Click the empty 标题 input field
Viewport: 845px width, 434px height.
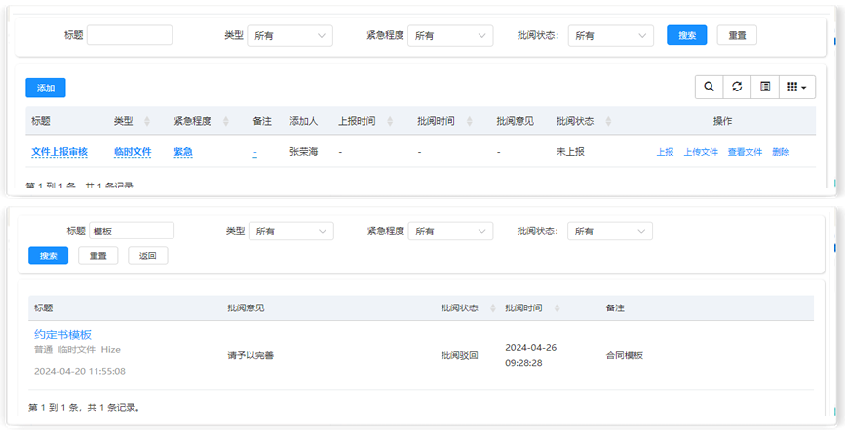pyautogui.click(x=130, y=35)
